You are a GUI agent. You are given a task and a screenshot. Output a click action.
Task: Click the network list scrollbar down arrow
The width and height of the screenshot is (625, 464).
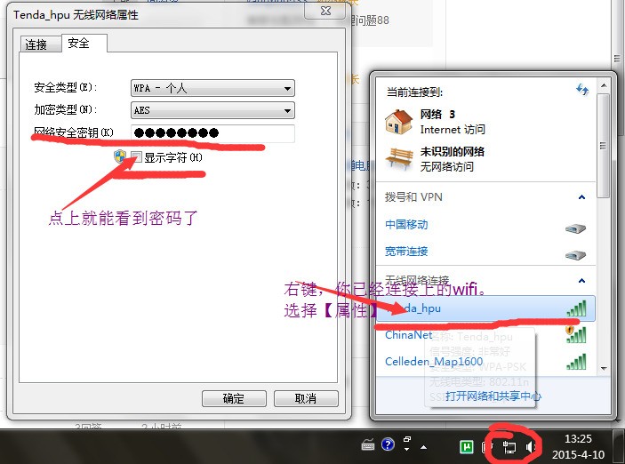604,368
